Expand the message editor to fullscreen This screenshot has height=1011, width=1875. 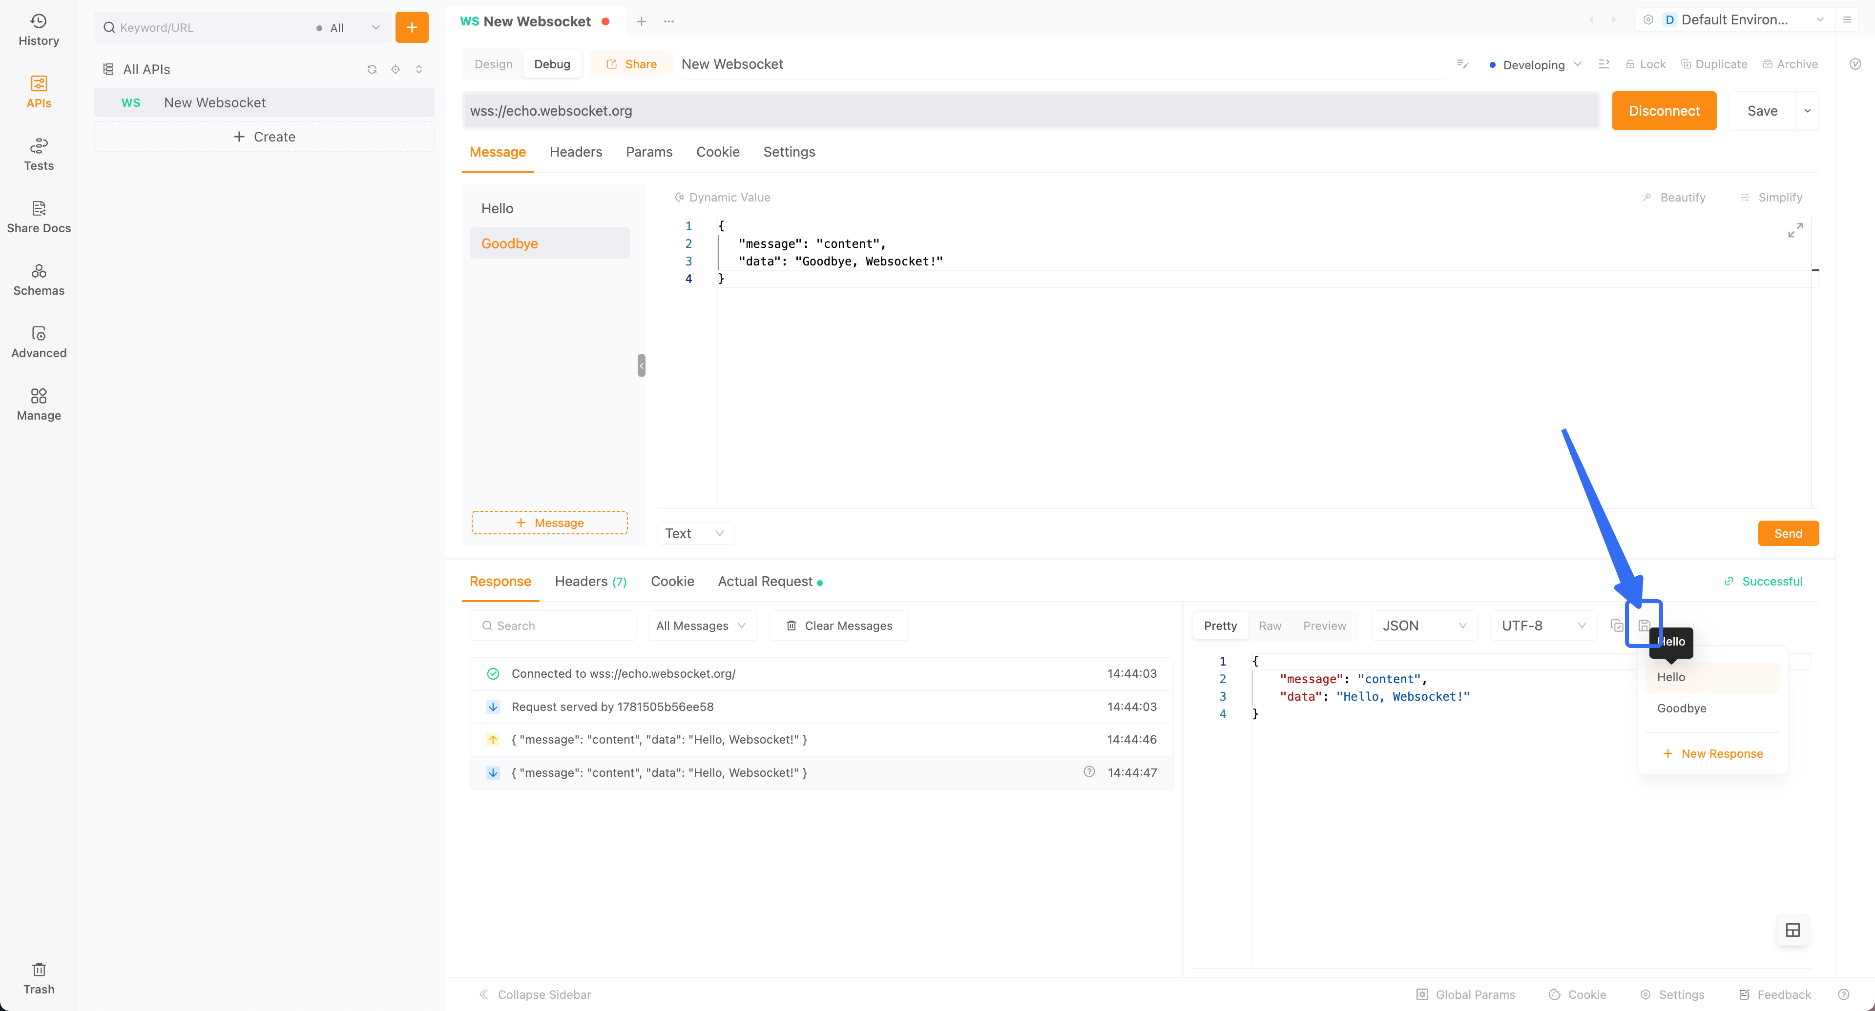[1796, 231]
